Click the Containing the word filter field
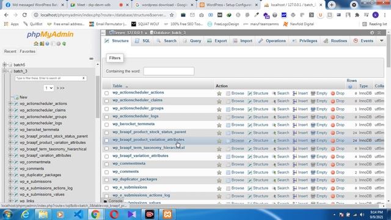The image size is (391, 220). (169, 71)
